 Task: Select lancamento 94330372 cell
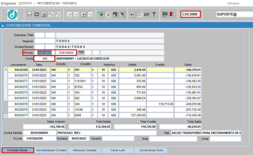pos(18,87)
